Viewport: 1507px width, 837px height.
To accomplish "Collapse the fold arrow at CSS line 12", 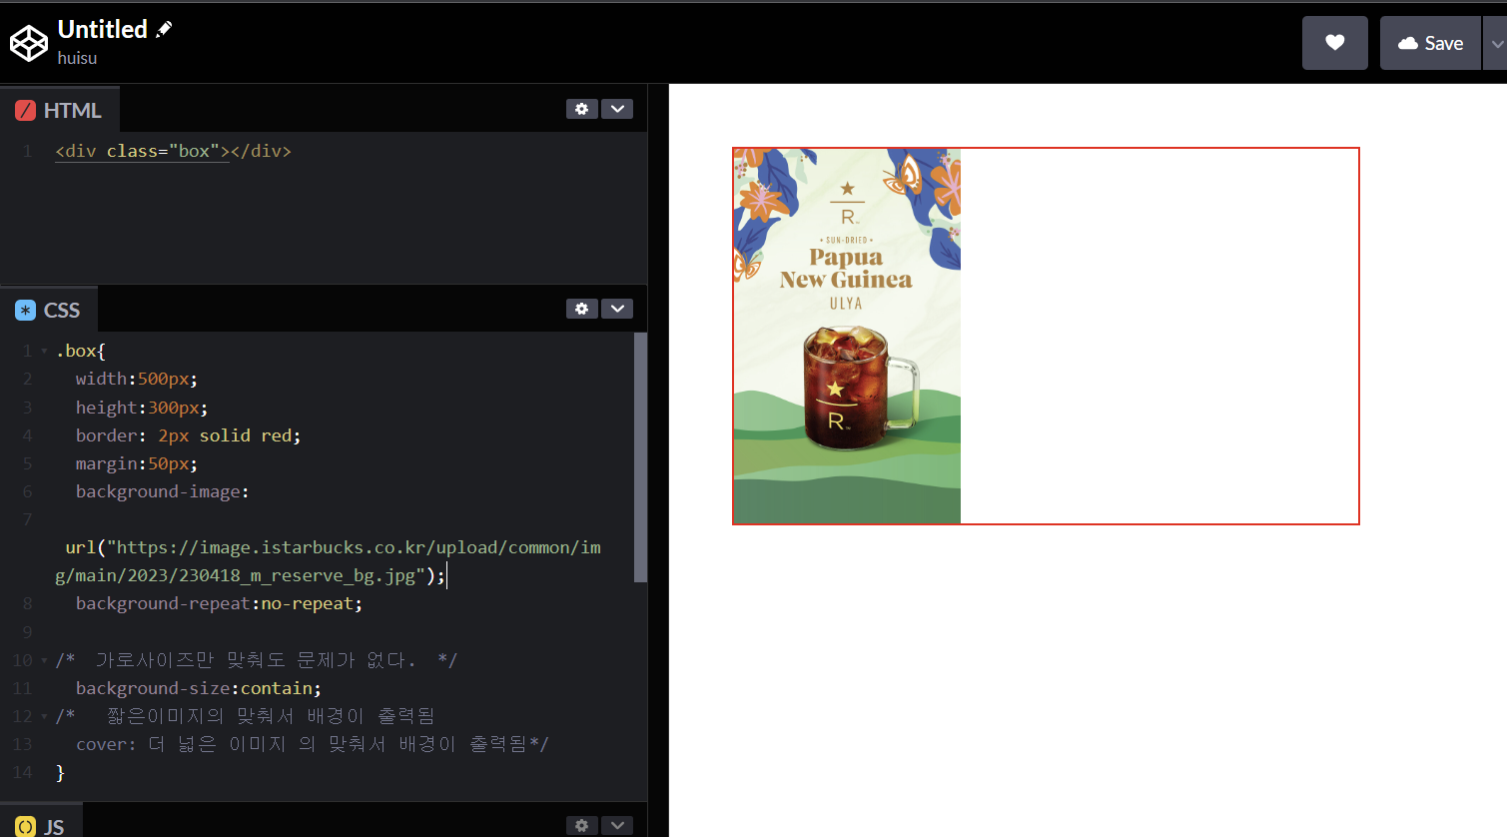I will (44, 717).
